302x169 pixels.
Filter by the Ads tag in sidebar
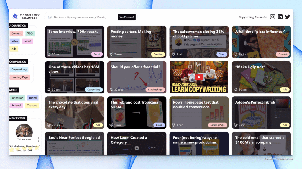click(14, 49)
